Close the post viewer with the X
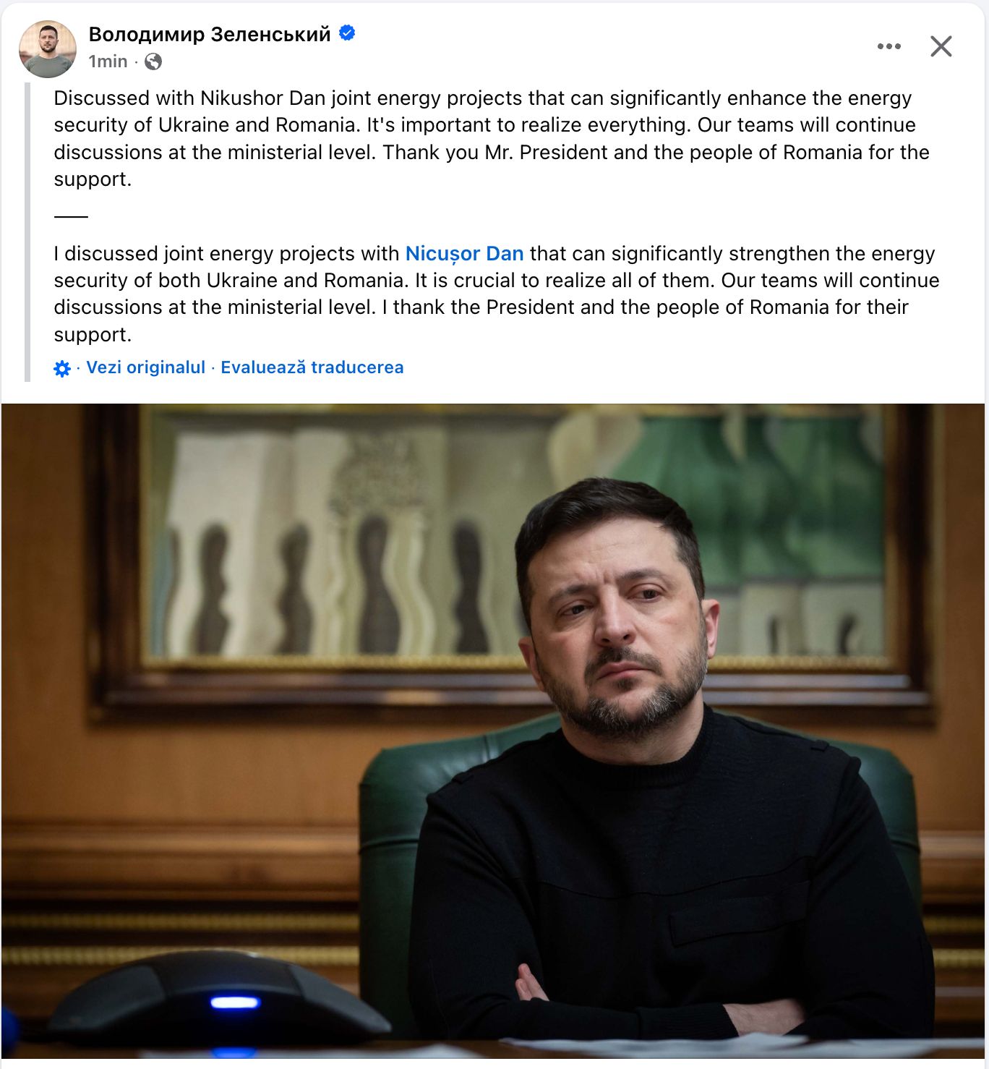Image resolution: width=989 pixels, height=1069 pixels. (941, 46)
